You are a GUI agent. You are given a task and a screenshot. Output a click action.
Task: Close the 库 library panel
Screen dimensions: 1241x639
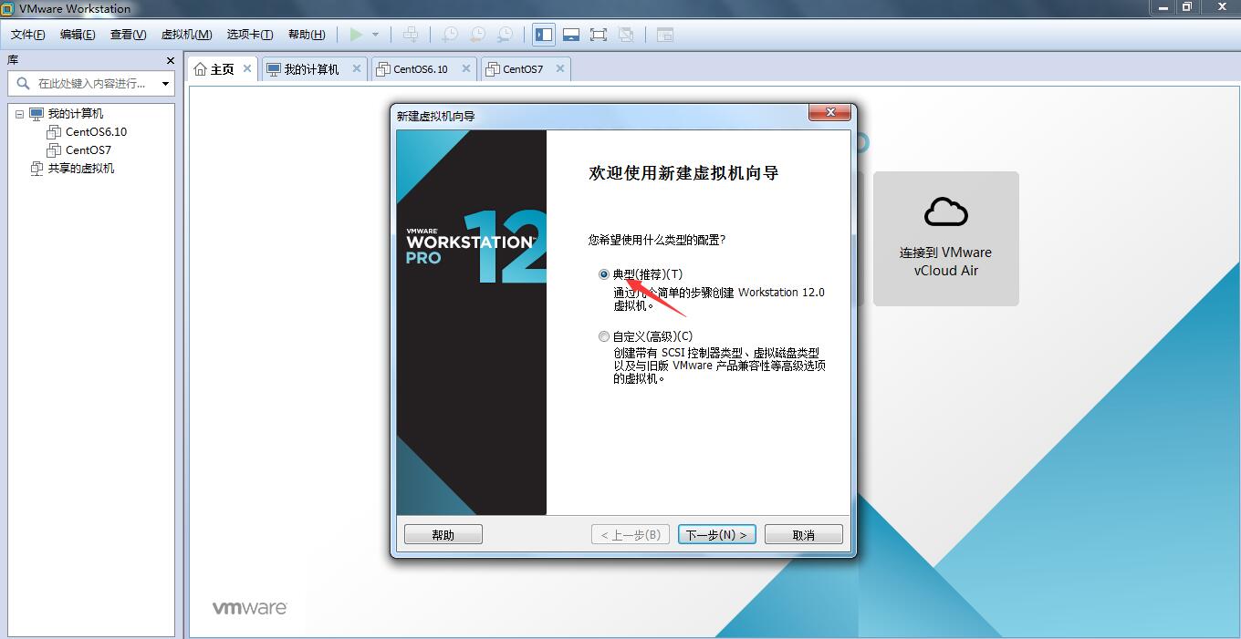[x=170, y=60]
